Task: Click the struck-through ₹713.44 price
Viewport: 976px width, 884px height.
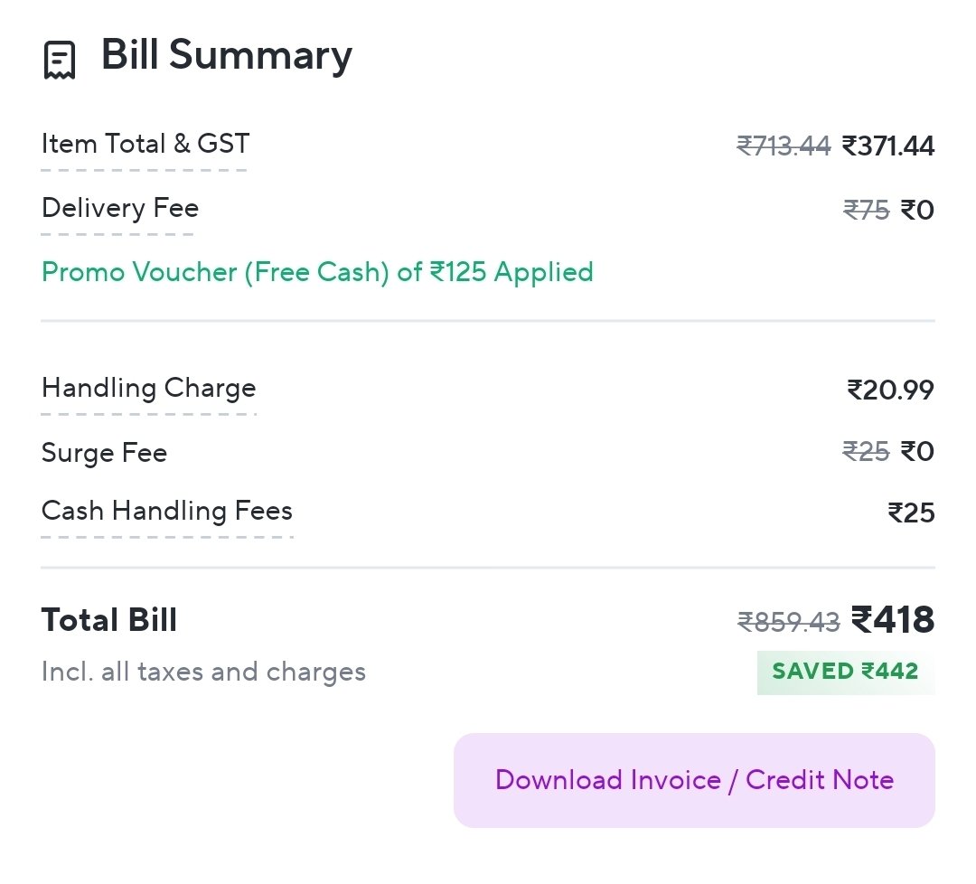Action: click(784, 146)
